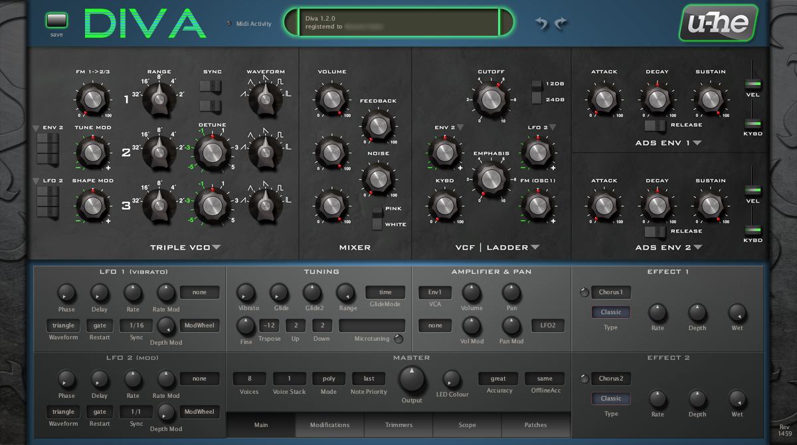Click ADS Env 2 VEL slider
The image size is (797, 445).
[753, 191]
